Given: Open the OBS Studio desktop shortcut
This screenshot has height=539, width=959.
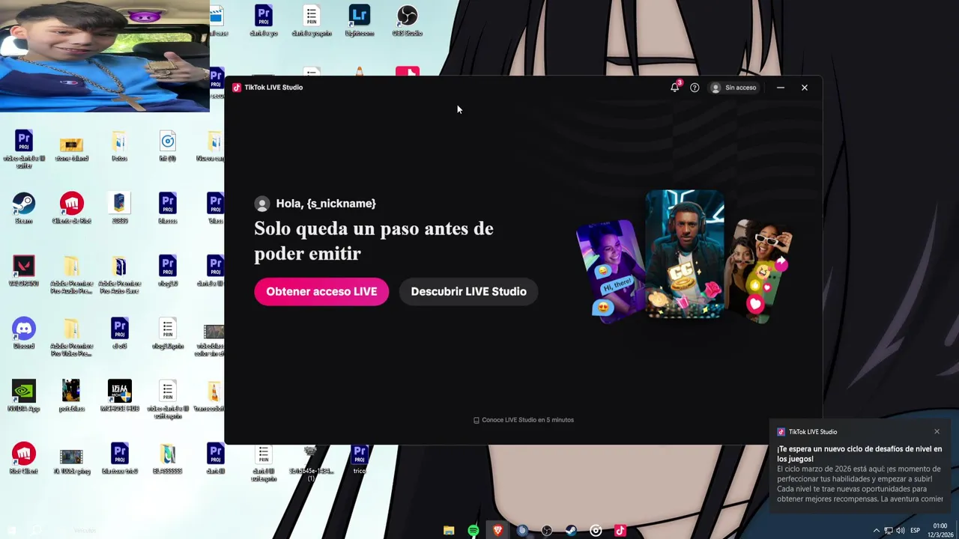Looking at the screenshot, I should click(408, 21).
